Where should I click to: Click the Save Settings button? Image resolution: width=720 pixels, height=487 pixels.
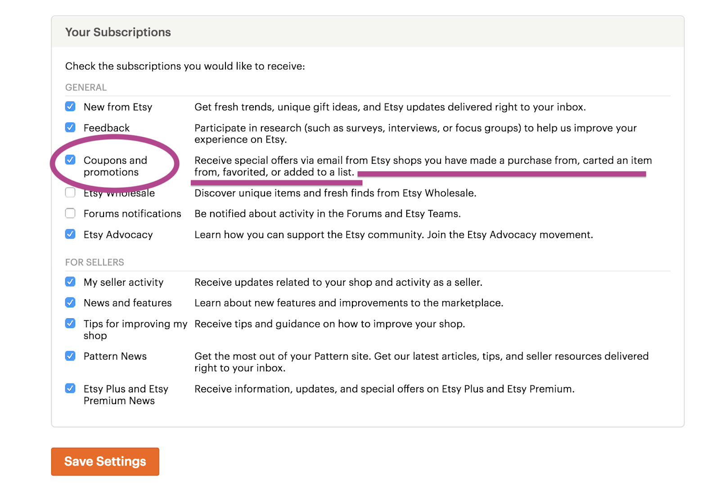[105, 461]
